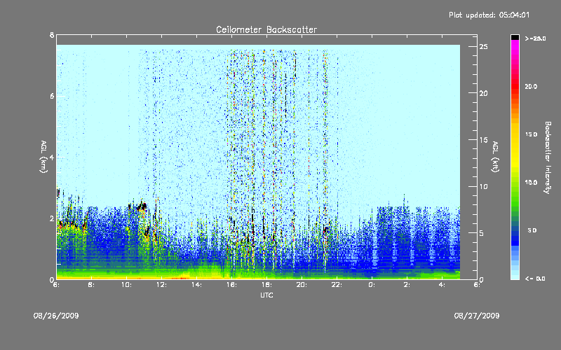The height and width of the screenshot is (350, 561).
Task: Click the end date "08/27/2009"
Action: pyautogui.click(x=477, y=316)
